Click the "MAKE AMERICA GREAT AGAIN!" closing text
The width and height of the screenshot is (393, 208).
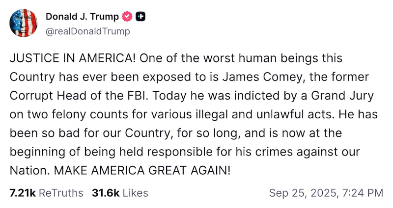point(141,171)
